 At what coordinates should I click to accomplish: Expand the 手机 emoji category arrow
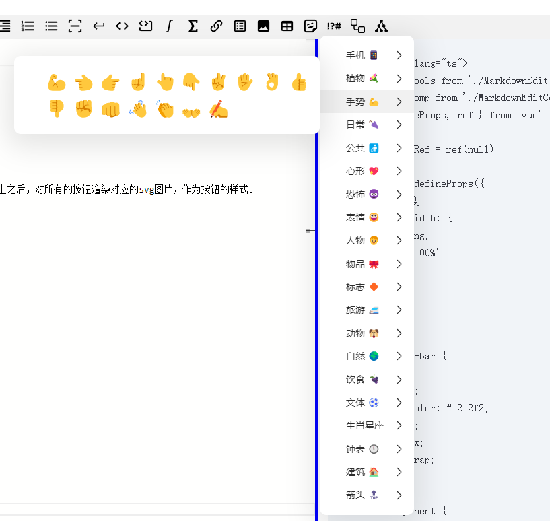click(399, 55)
